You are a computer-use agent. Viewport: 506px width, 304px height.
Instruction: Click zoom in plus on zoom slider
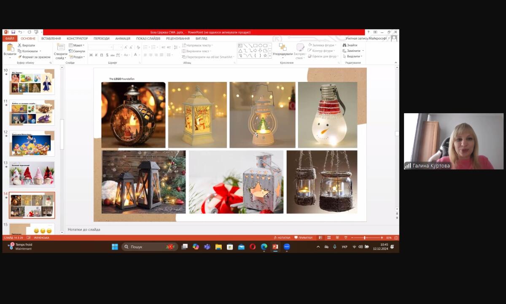382,238
